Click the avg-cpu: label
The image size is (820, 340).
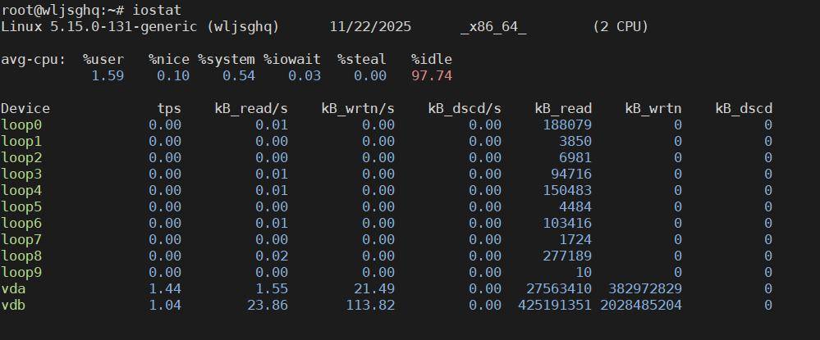pos(34,60)
